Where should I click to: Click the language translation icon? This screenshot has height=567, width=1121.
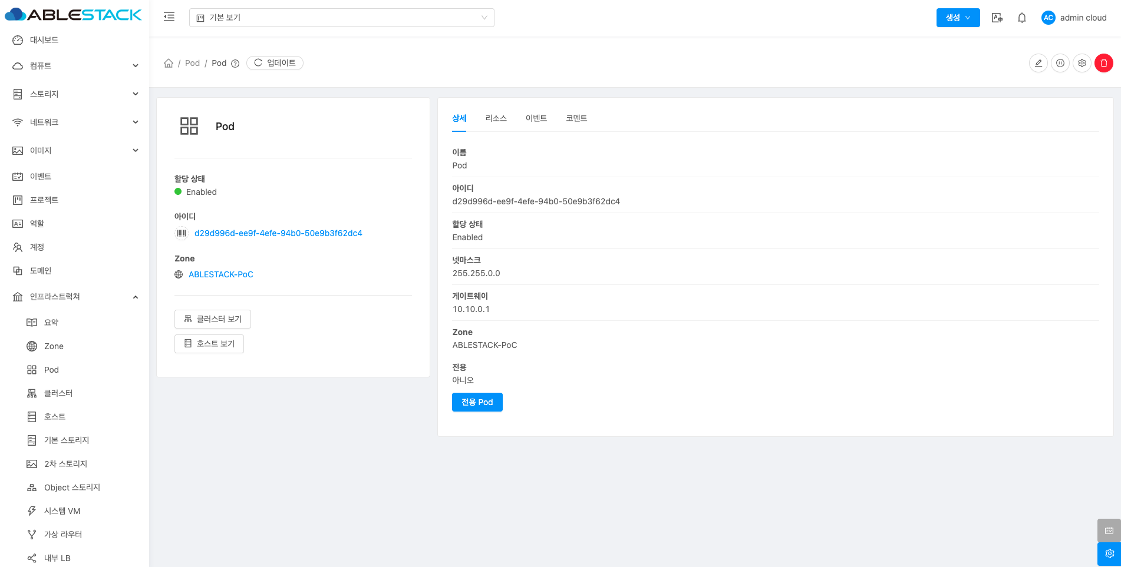pyautogui.click(x=997, y=18)
